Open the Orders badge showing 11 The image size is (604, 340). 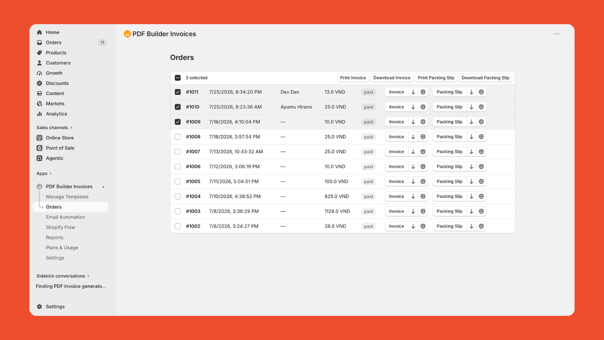tap(102, 43)
